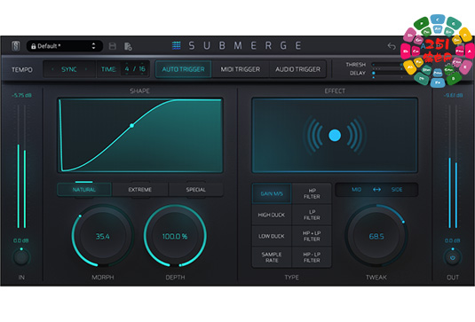
Task: Click the output level meter
Action: point(453,167)
